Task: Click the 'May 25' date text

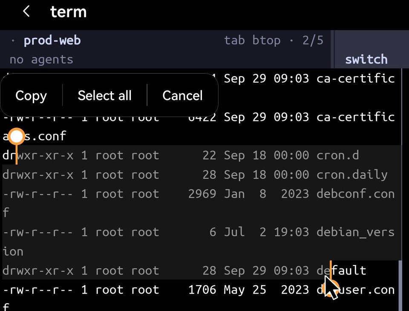Action: (x=245, y=290)
